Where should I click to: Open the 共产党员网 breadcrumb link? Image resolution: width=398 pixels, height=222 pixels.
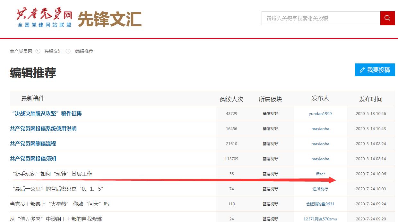tap(21, 51)
